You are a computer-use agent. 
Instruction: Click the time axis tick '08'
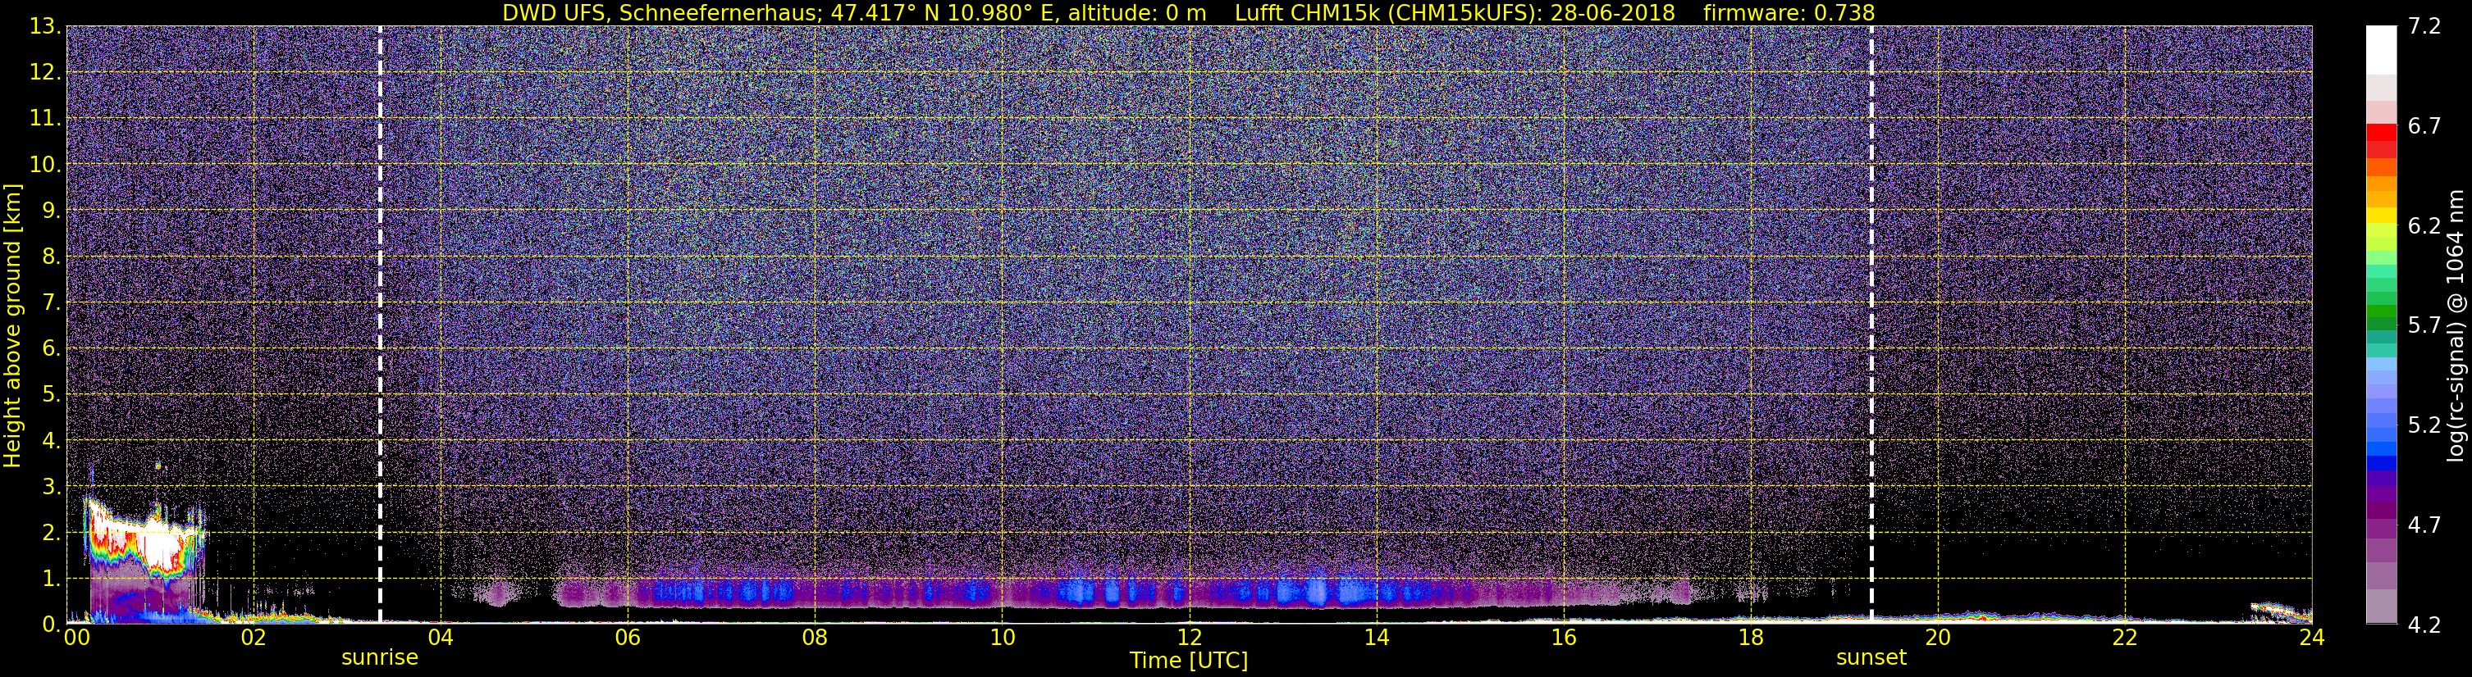click(815, 638)
